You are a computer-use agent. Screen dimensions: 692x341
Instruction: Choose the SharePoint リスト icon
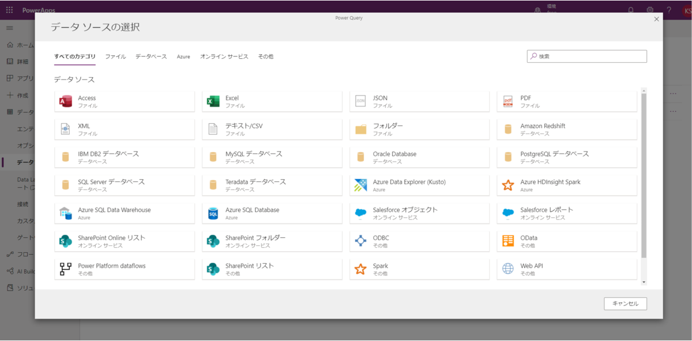click(213, 269)
